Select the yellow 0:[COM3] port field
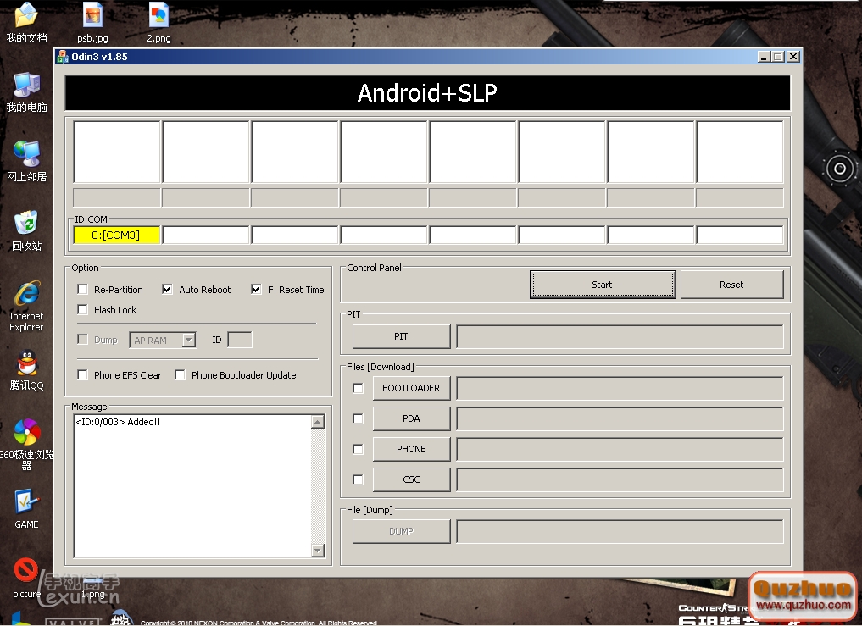862x626 pixels. coord(116,235)
